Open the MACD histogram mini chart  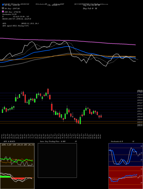17,178
